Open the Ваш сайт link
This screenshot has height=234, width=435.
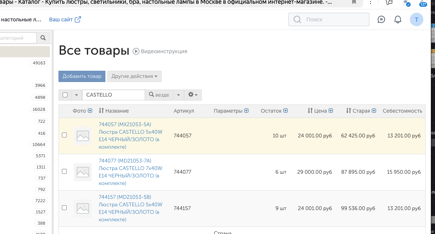(x=65, y=19)
